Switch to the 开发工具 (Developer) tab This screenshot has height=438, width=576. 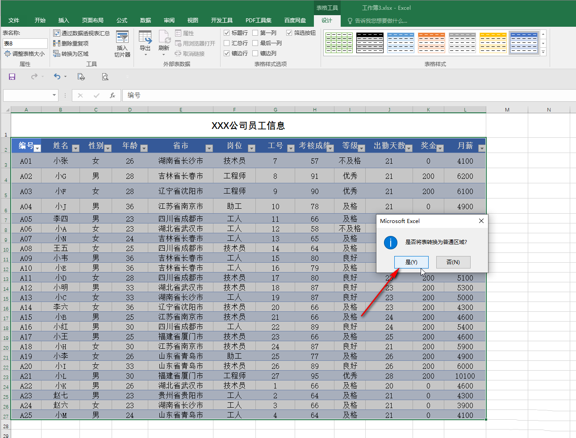coord(222,21)
